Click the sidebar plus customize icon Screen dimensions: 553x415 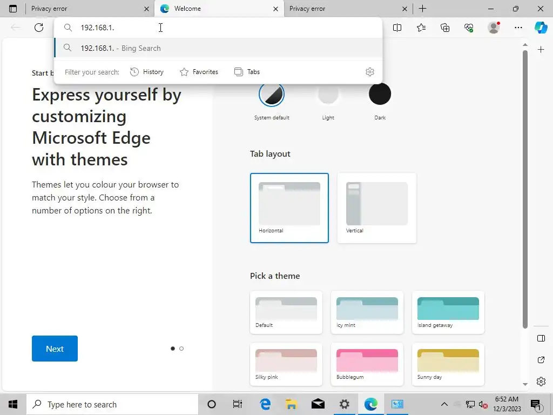(x=541, y=49)
